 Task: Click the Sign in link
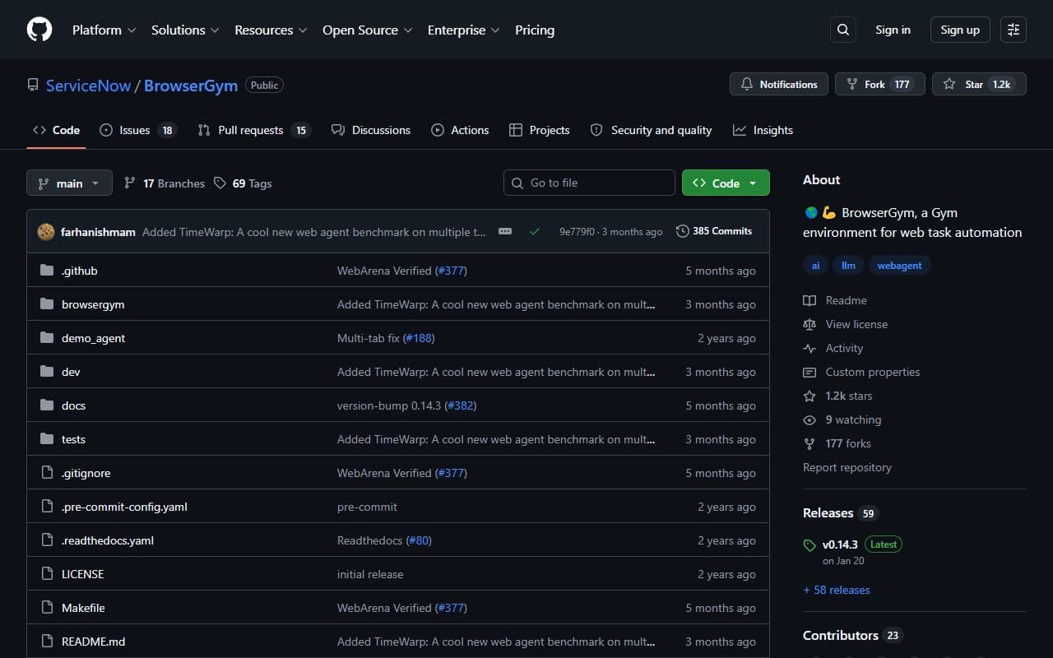(x=893, y=30)
